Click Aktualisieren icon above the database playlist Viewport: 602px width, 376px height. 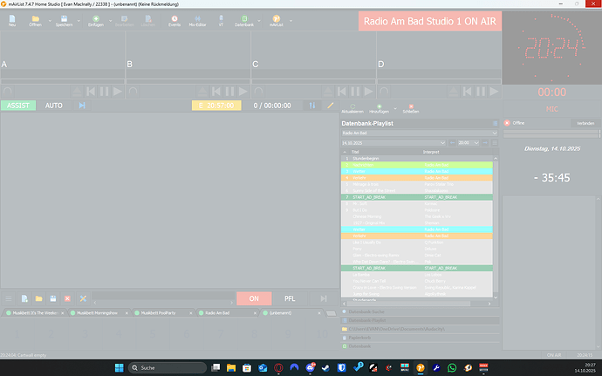pos(352,108)
